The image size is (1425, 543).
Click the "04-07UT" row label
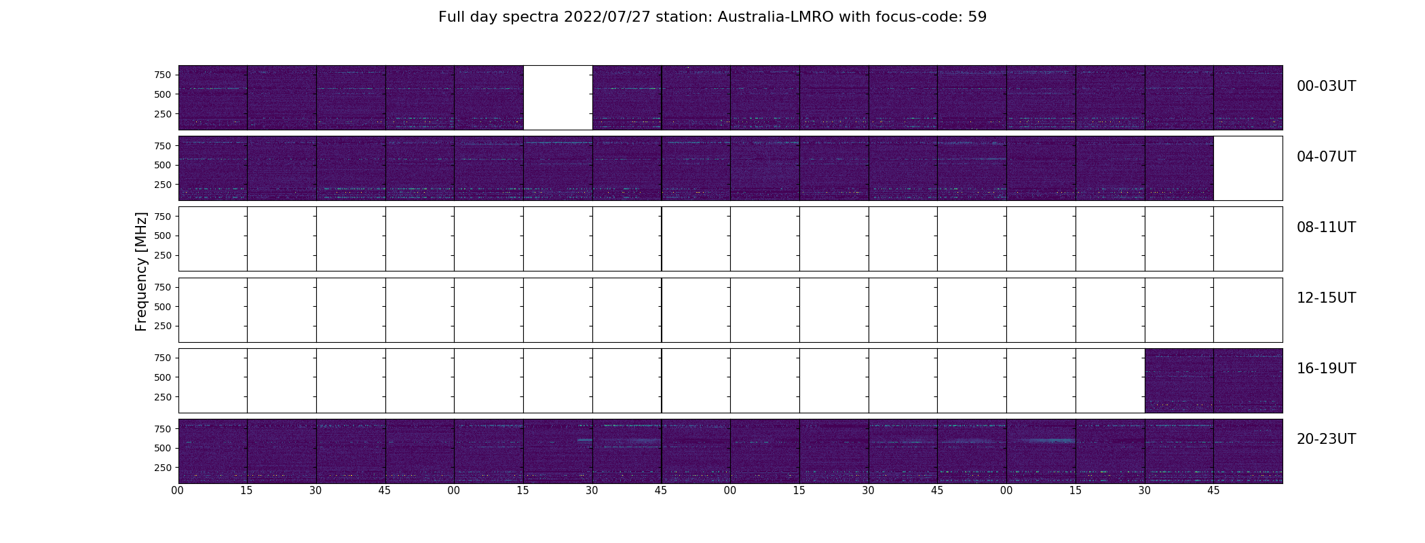click(x=1326, y=157)
